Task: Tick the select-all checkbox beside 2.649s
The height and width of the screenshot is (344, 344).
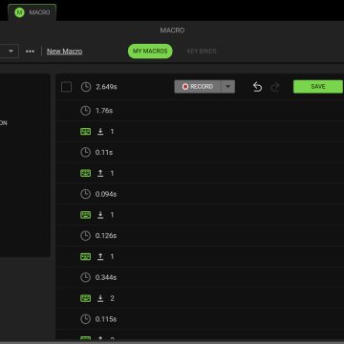Action: 66,87
